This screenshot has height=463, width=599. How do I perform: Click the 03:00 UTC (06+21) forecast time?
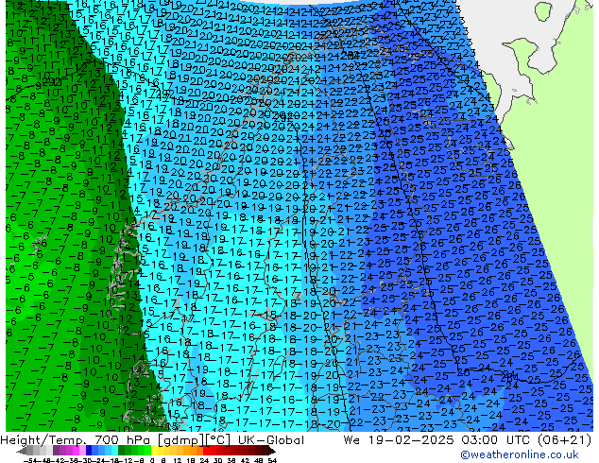[526, 440]
